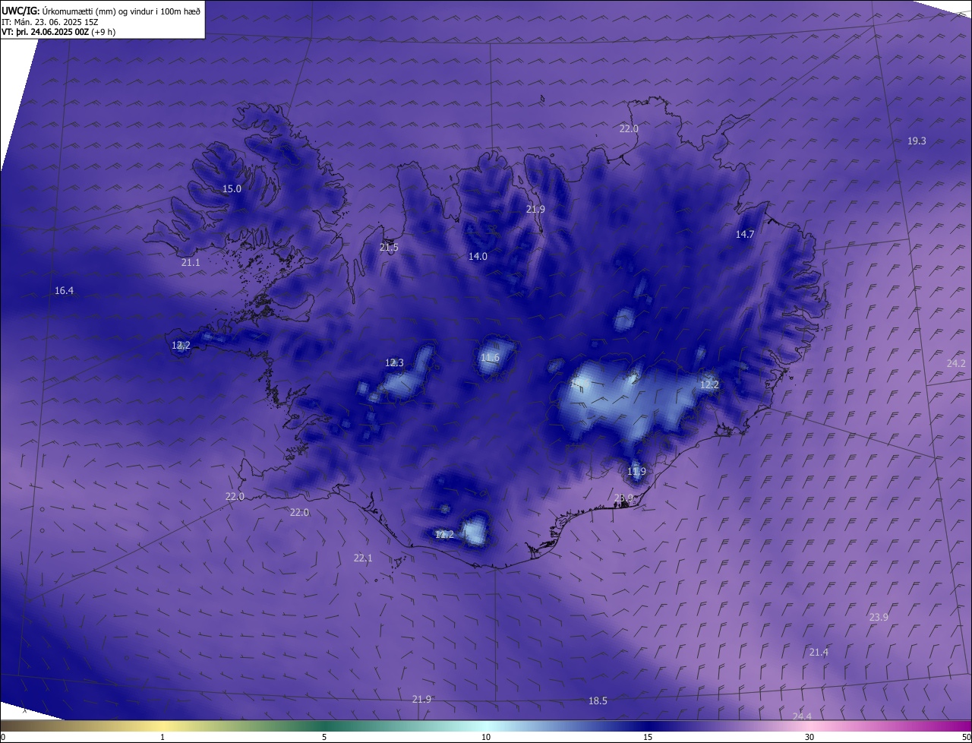Click the yellow section of the color scale
Viewport: 972px width, 743px height.
coord(163,726)
